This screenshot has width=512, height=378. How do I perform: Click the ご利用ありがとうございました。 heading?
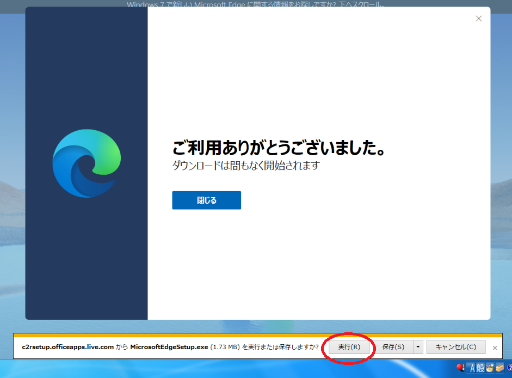pyautogui.click(x=279, y=148)
